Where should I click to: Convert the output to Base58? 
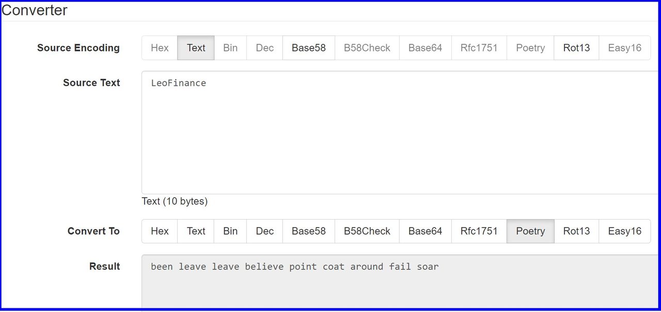(308, 231)
